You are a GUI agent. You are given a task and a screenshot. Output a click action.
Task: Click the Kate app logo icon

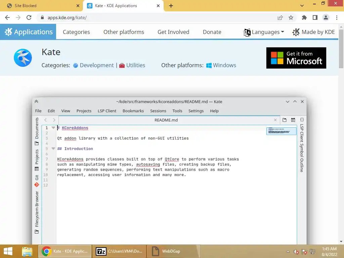click(23, 58)
